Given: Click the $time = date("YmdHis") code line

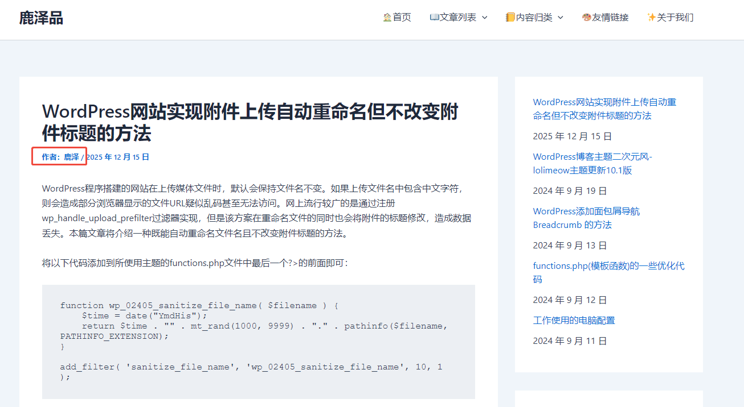Looking at the screenshot, I should (x=145, y=315).
